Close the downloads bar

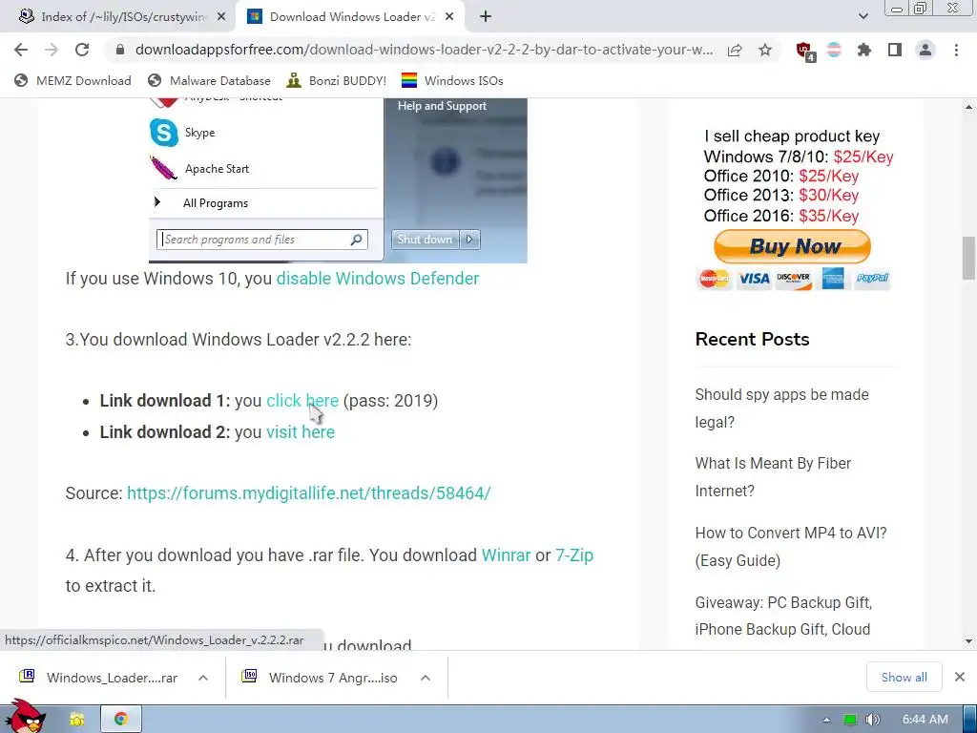click(x=960, y=677)
